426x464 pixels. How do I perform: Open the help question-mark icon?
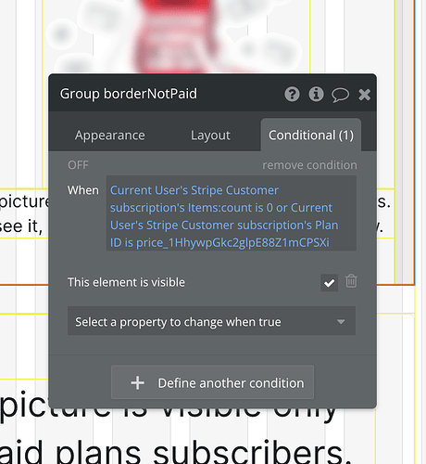click(292, 94)
